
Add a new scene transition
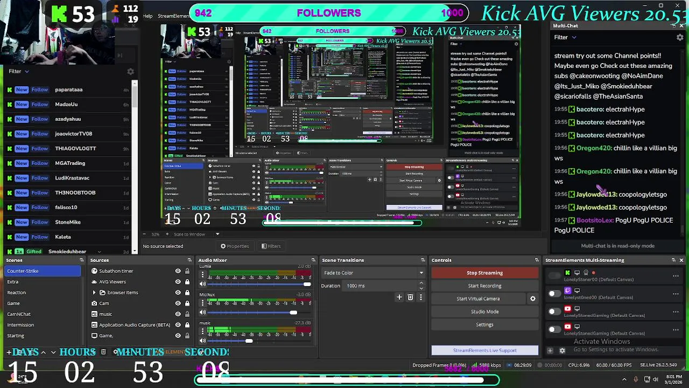[x=399, y=297]
